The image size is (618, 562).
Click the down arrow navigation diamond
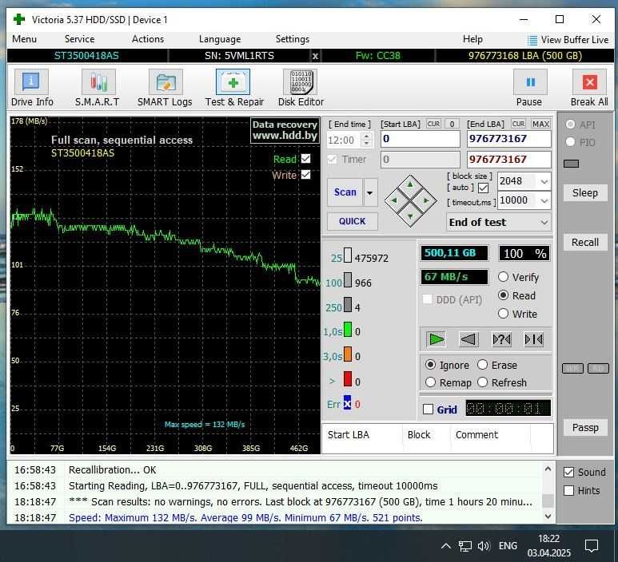coord(410,216)
